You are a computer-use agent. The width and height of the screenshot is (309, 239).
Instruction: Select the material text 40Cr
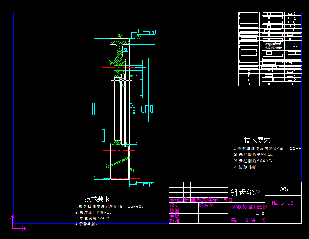click(283, 189)
